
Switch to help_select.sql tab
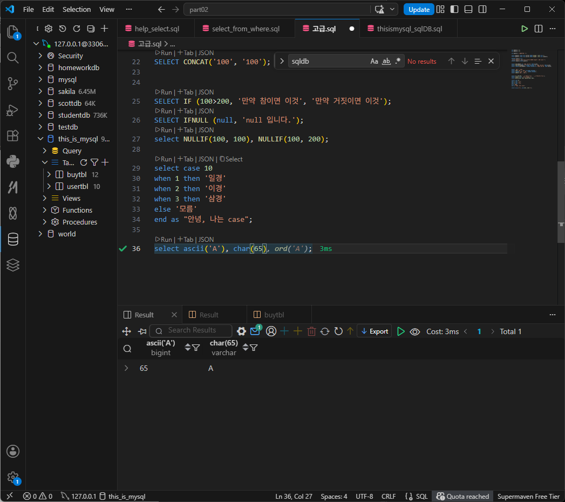coord(156,29)
